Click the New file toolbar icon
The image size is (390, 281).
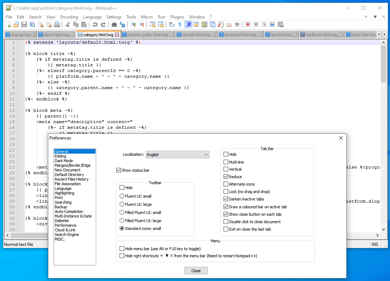click(x=8, y=24)
